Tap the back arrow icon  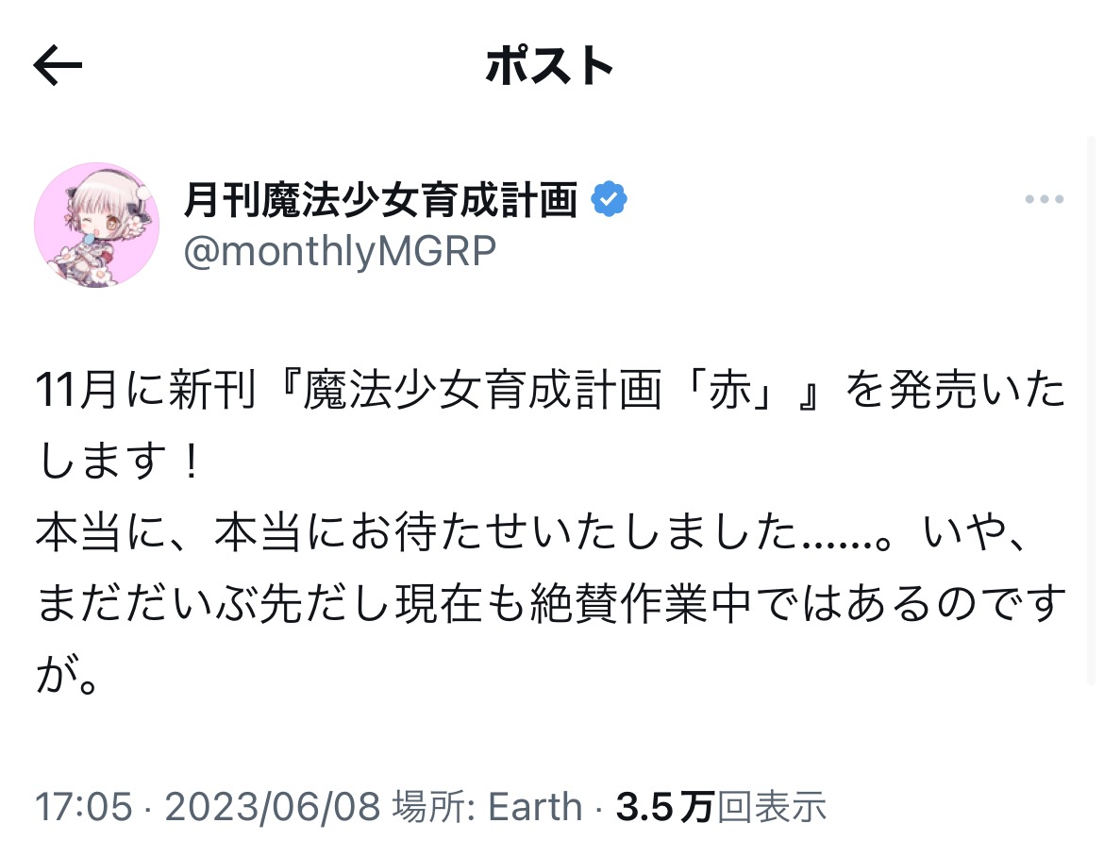tap(59, 66)
